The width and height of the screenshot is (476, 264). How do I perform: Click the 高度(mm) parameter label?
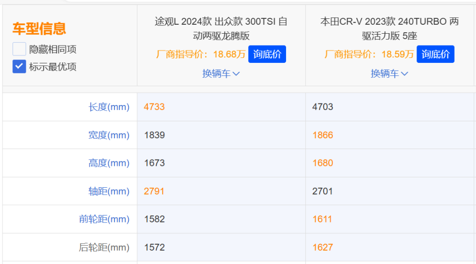109,163
